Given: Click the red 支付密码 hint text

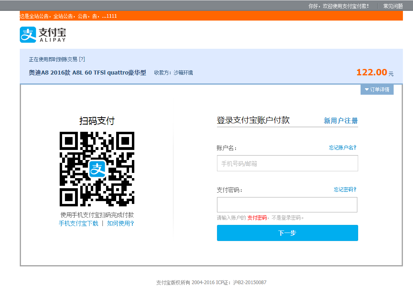Looking at the screenshot, I should point(257,218).
